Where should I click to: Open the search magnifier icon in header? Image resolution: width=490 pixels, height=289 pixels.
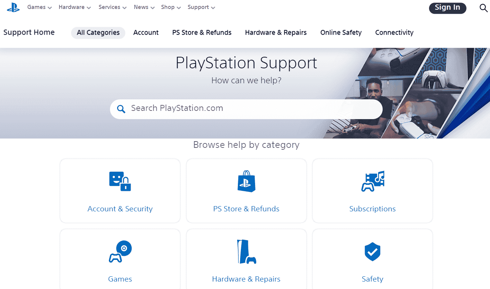click(x=483, y=8)
